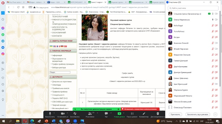Open the Zoom security shield icon
The width and height of the screenshot is (222, 124).
[x=75, y=113]
